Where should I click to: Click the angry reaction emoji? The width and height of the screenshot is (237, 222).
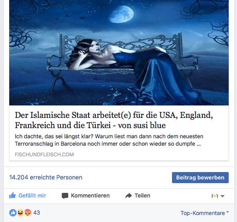point(28,213)
